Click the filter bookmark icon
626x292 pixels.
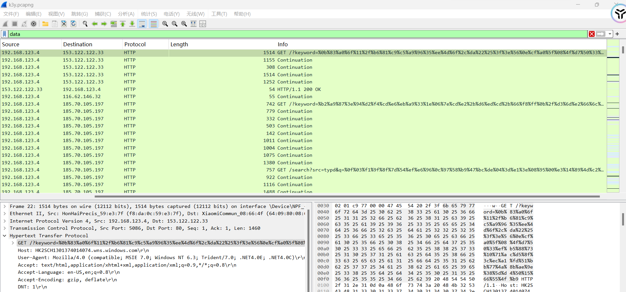coord(5,34)
